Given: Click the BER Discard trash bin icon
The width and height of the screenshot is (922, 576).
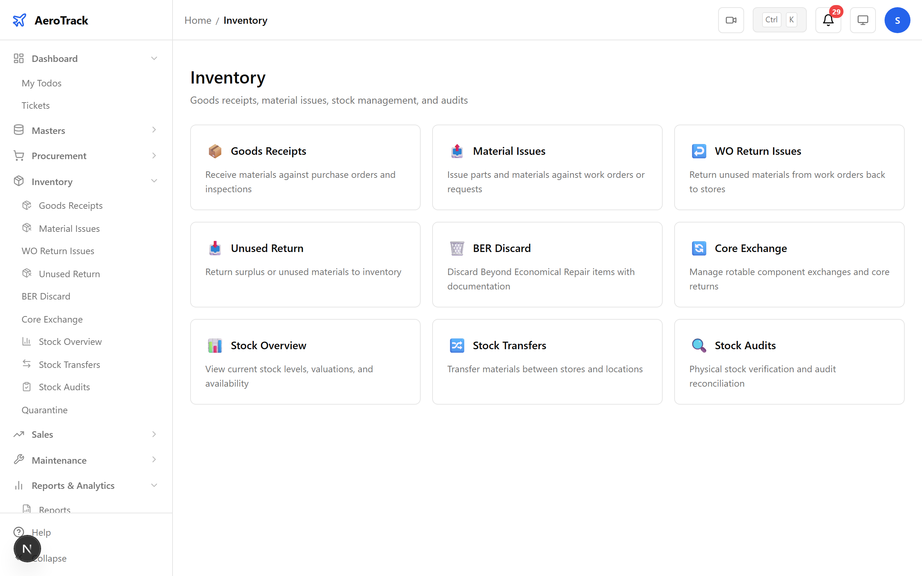Looking at the screenshot, I should click(x=457, y=248).
